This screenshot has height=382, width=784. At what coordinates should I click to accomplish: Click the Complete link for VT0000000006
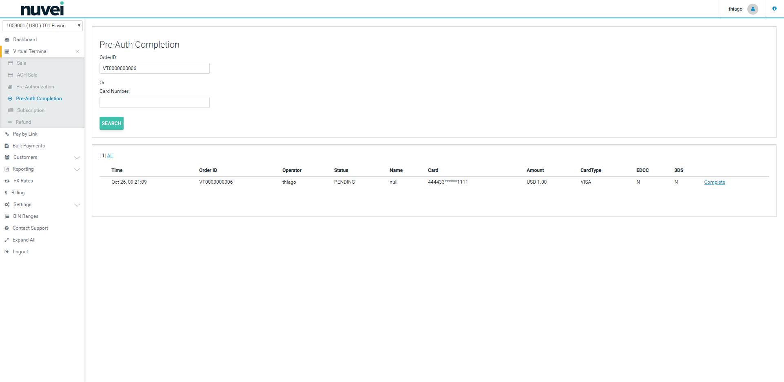pos(714,182)
